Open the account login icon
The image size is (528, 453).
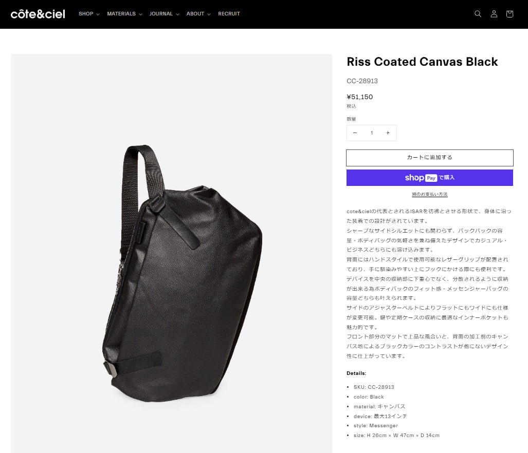[x=494, y=14]
